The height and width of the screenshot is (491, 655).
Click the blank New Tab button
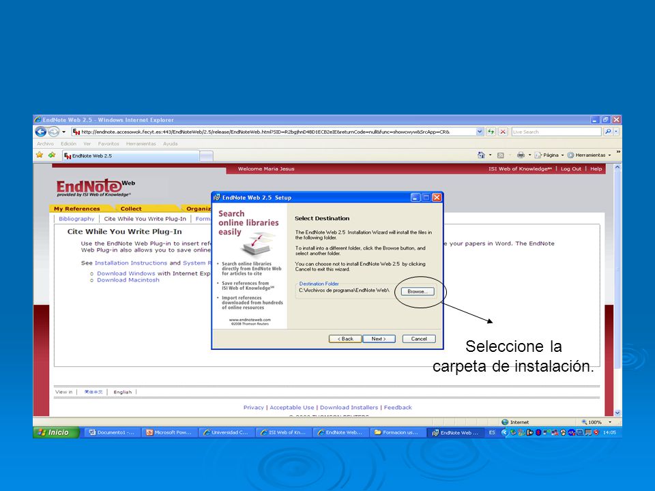(206, 156)
